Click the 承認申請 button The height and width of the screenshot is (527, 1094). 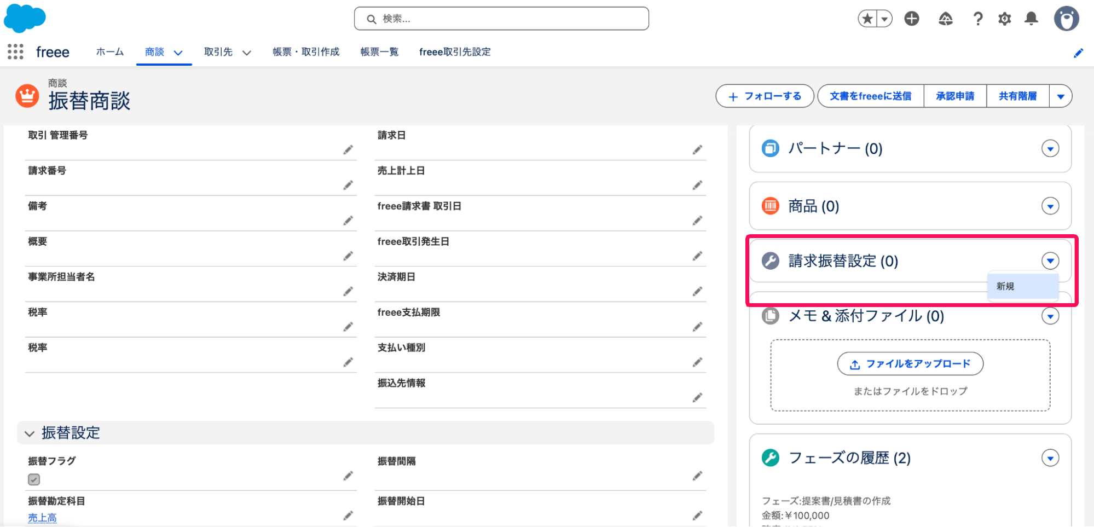[955, 96]
